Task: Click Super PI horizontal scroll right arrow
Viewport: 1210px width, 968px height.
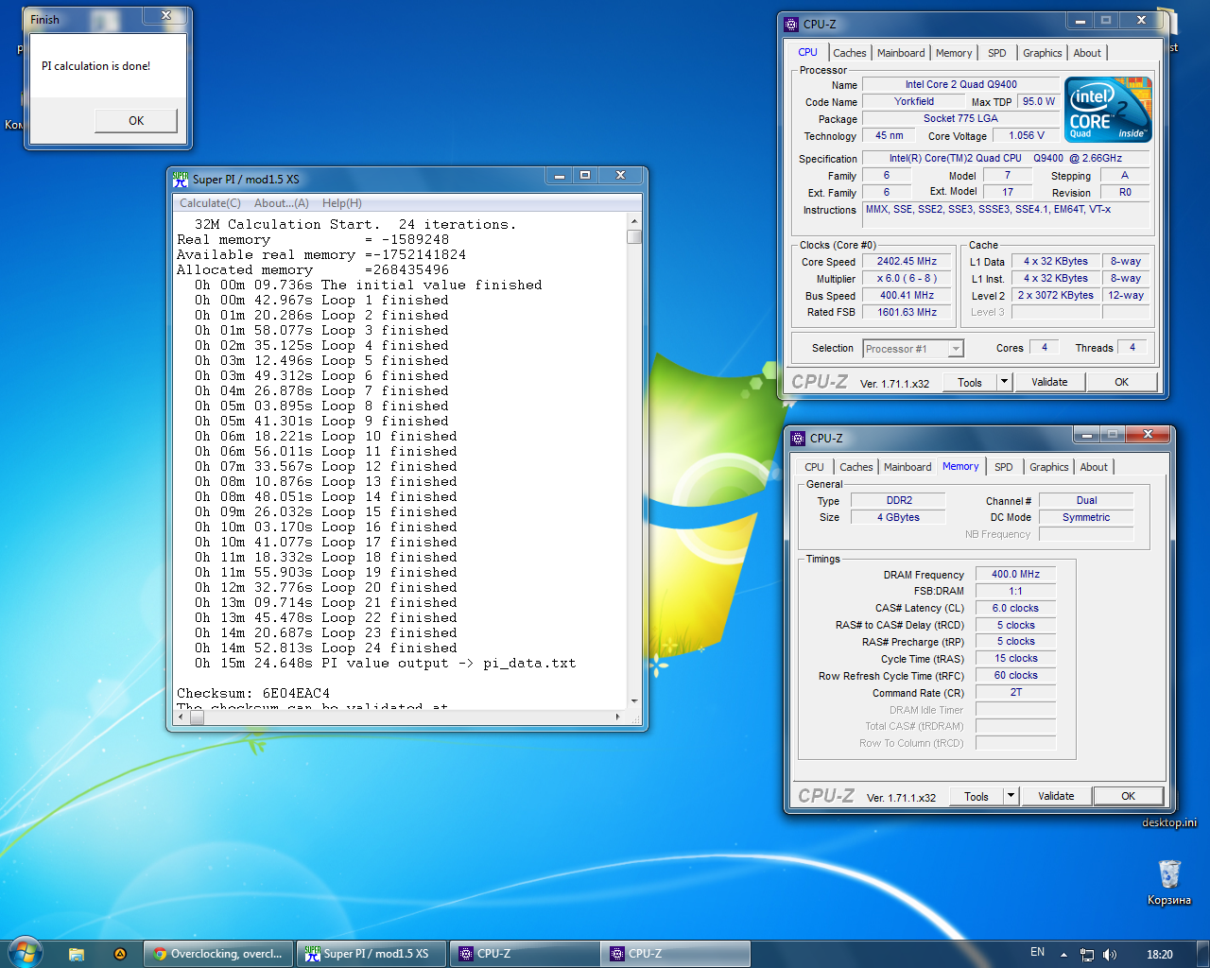Action: 618,717
